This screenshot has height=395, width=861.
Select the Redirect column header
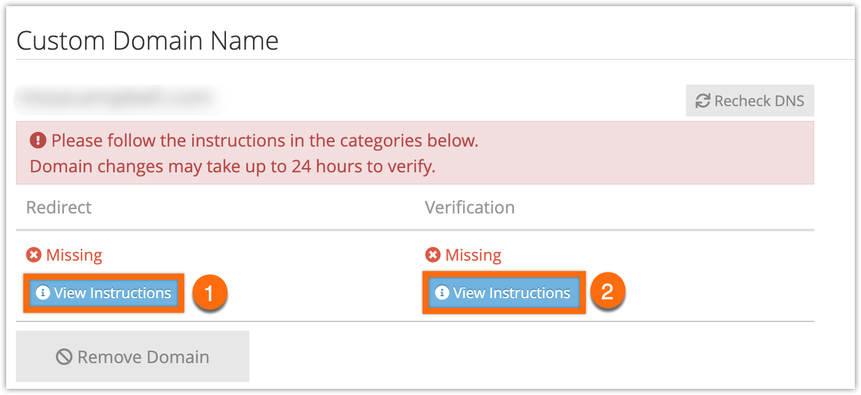click(x=59, y=207)
